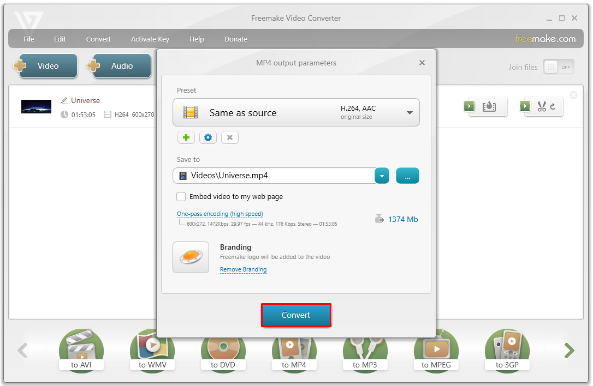Choose the to MPEG format icon

point(436,351)
